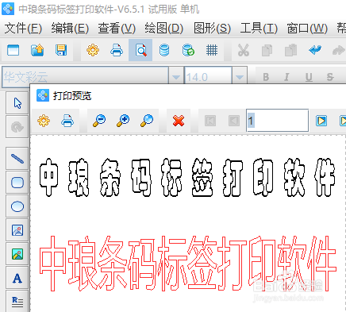Image resolution: width=346 pixels, height=312 pixels.
Task: Select the diagonal line drawing tool
Action: [x=17, y=159]
